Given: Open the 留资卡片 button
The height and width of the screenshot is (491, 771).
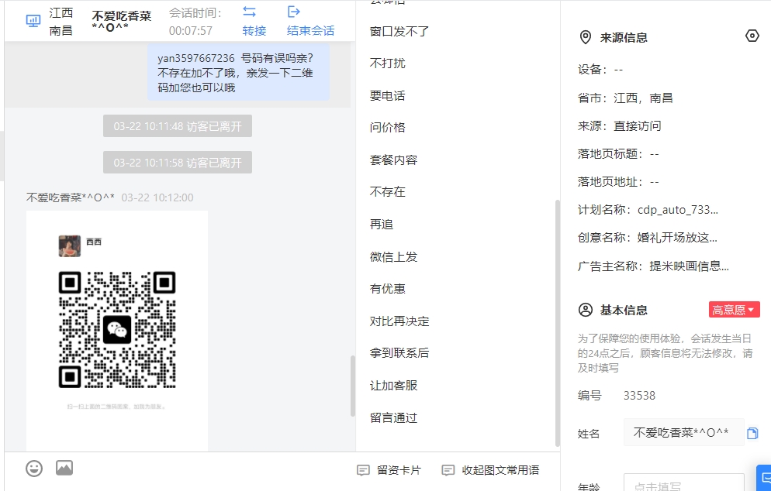Looking at the screenshot, I should click(389, 470).
